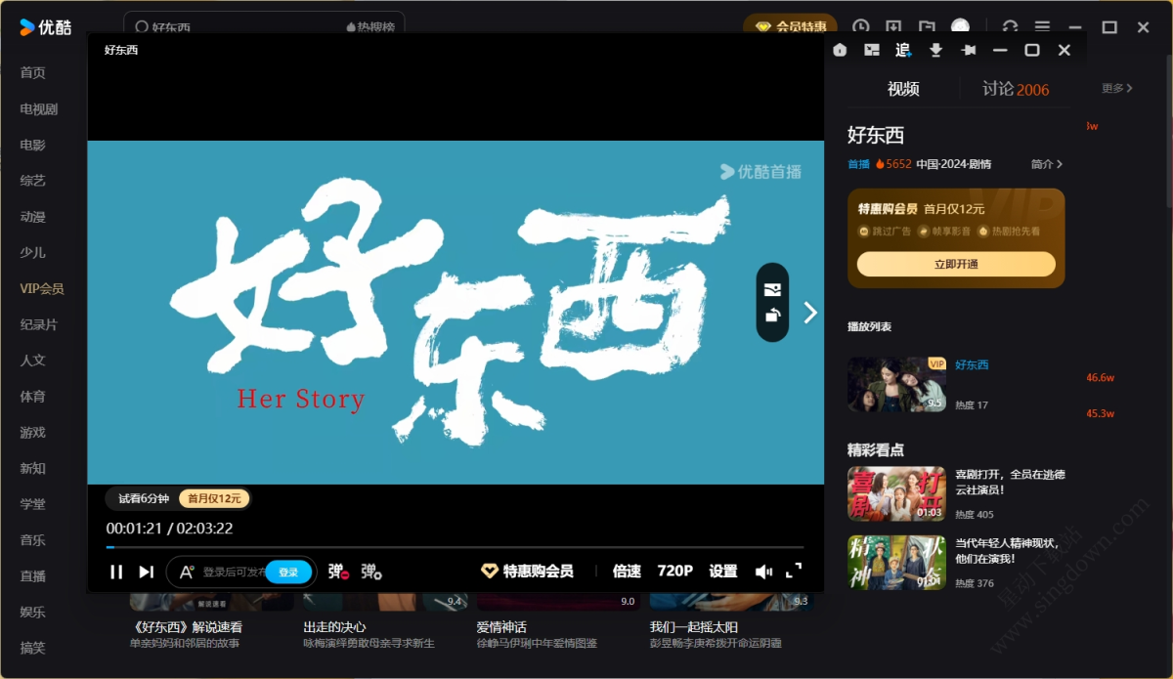Click 《好东西》解说速看 card title
The width and height of the screenshot is (1173, 679).
[x=186, y=627]
